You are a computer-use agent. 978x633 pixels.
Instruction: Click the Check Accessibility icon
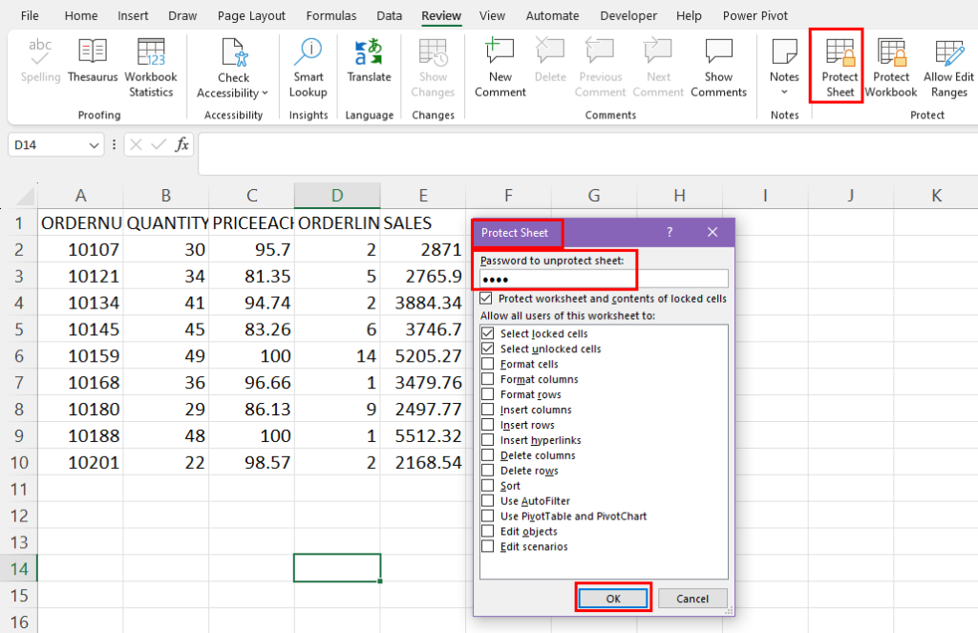pos(235,53)
